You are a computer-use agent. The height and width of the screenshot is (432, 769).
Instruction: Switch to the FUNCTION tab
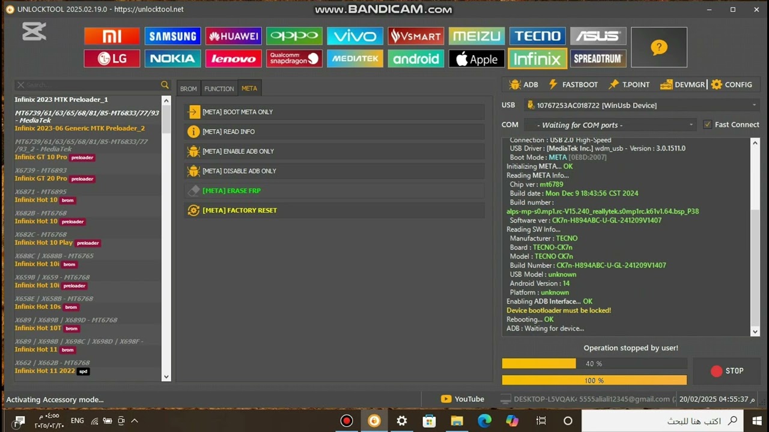coord(219,89)
